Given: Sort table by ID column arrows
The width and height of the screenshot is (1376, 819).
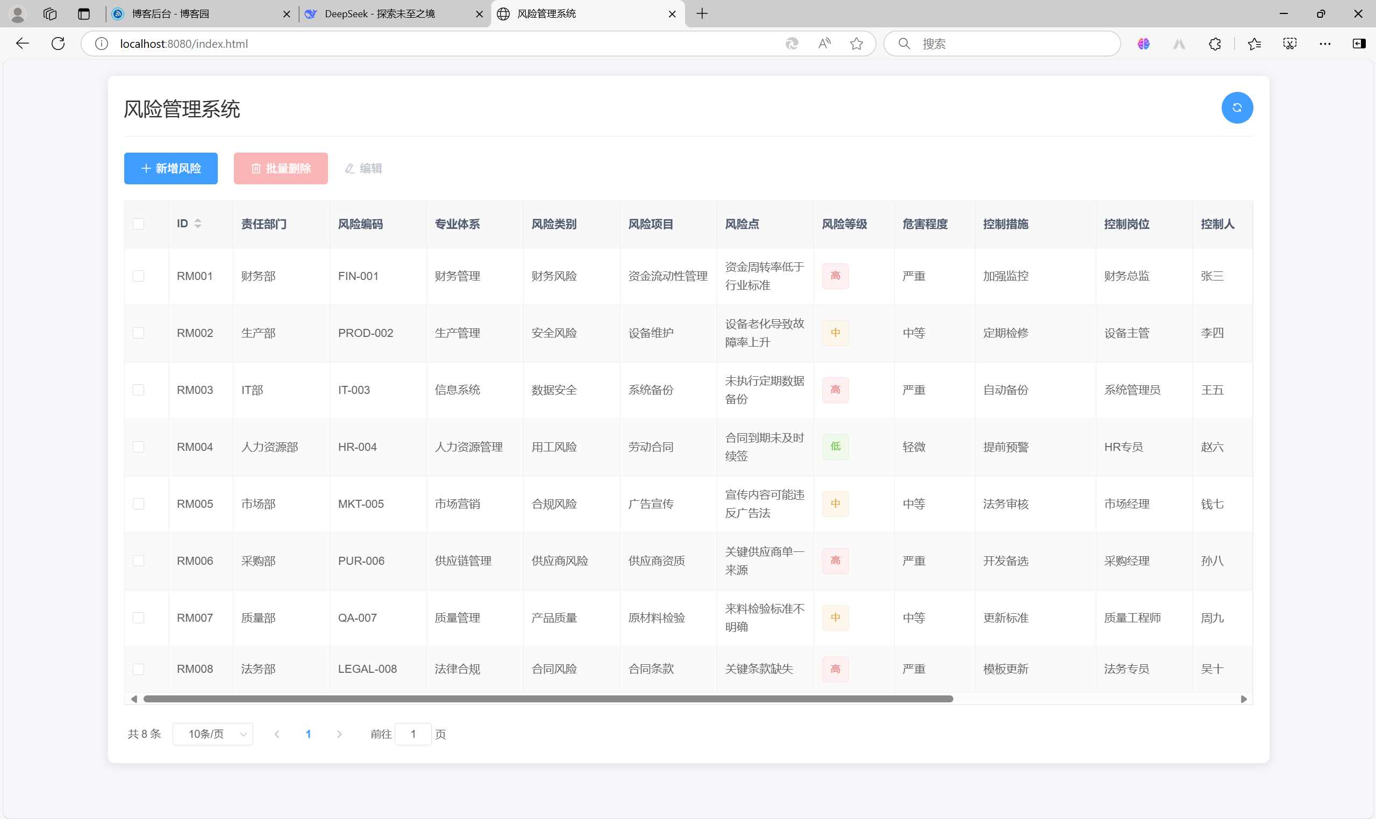Looking at the screenshot, I should [x=198, y=224].
